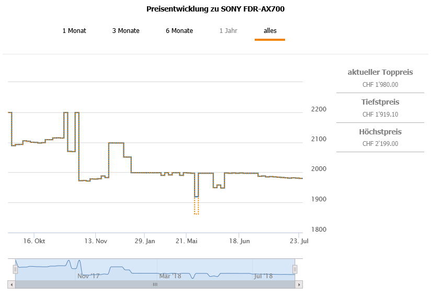Image resolution: width=431 pixels, height=296 pixels.
Task: Select the alles tab
Action: coord(270,30)
